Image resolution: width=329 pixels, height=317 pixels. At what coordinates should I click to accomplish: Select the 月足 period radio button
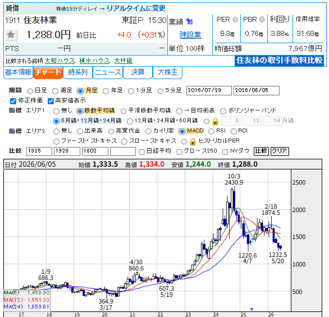point(80,91)
